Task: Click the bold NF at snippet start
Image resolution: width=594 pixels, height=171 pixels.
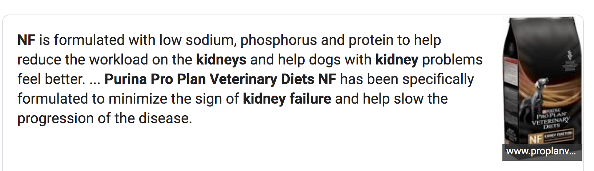Action: pos(26,40)
